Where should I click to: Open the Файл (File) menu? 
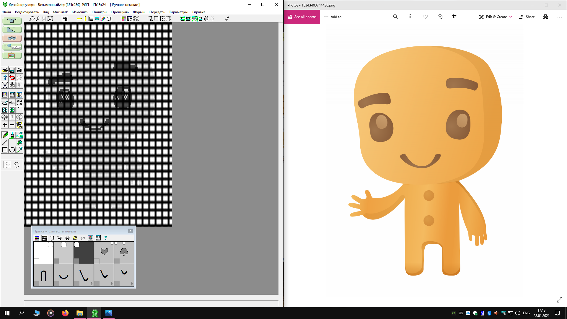coord(6,12)
